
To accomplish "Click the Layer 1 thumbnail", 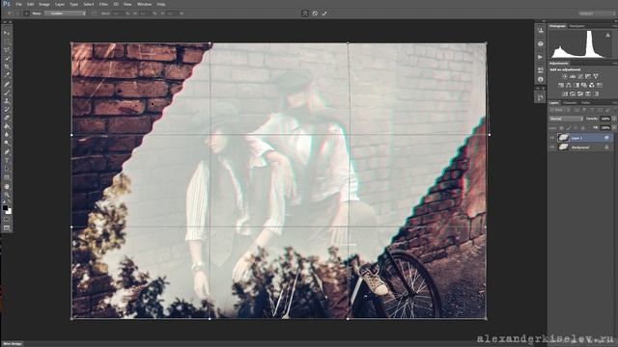I will 563,138.
